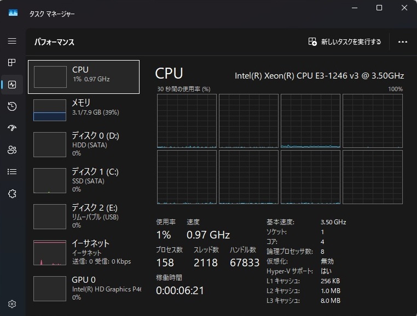Maximize the Task Manager window

tap(379, 8)
